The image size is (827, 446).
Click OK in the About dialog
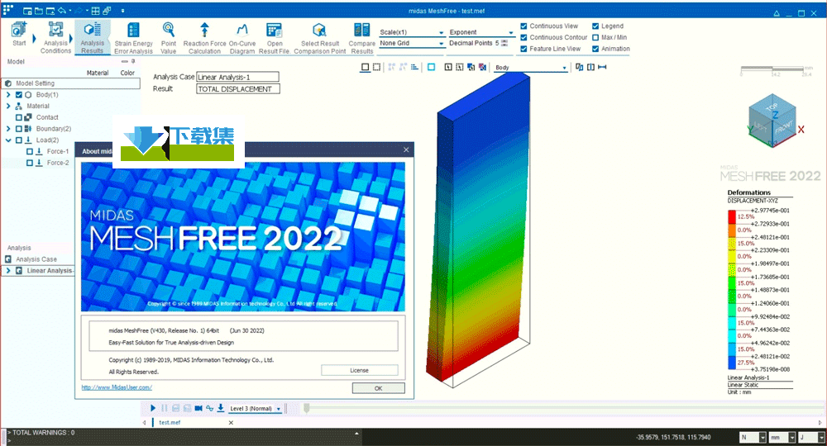coord(378,388)
